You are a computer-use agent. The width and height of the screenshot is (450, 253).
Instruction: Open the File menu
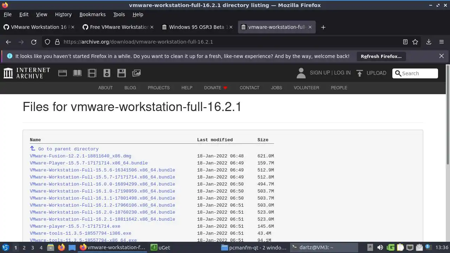click(x=7, y=14)
